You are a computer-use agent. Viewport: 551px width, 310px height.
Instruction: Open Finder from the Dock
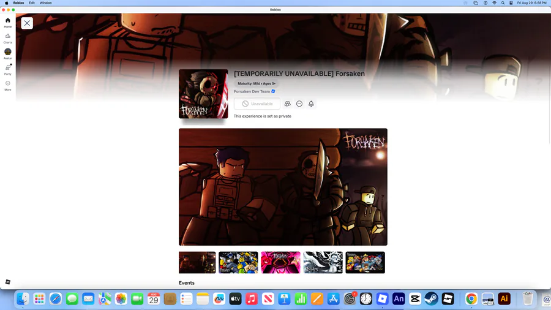pos(23,299)
